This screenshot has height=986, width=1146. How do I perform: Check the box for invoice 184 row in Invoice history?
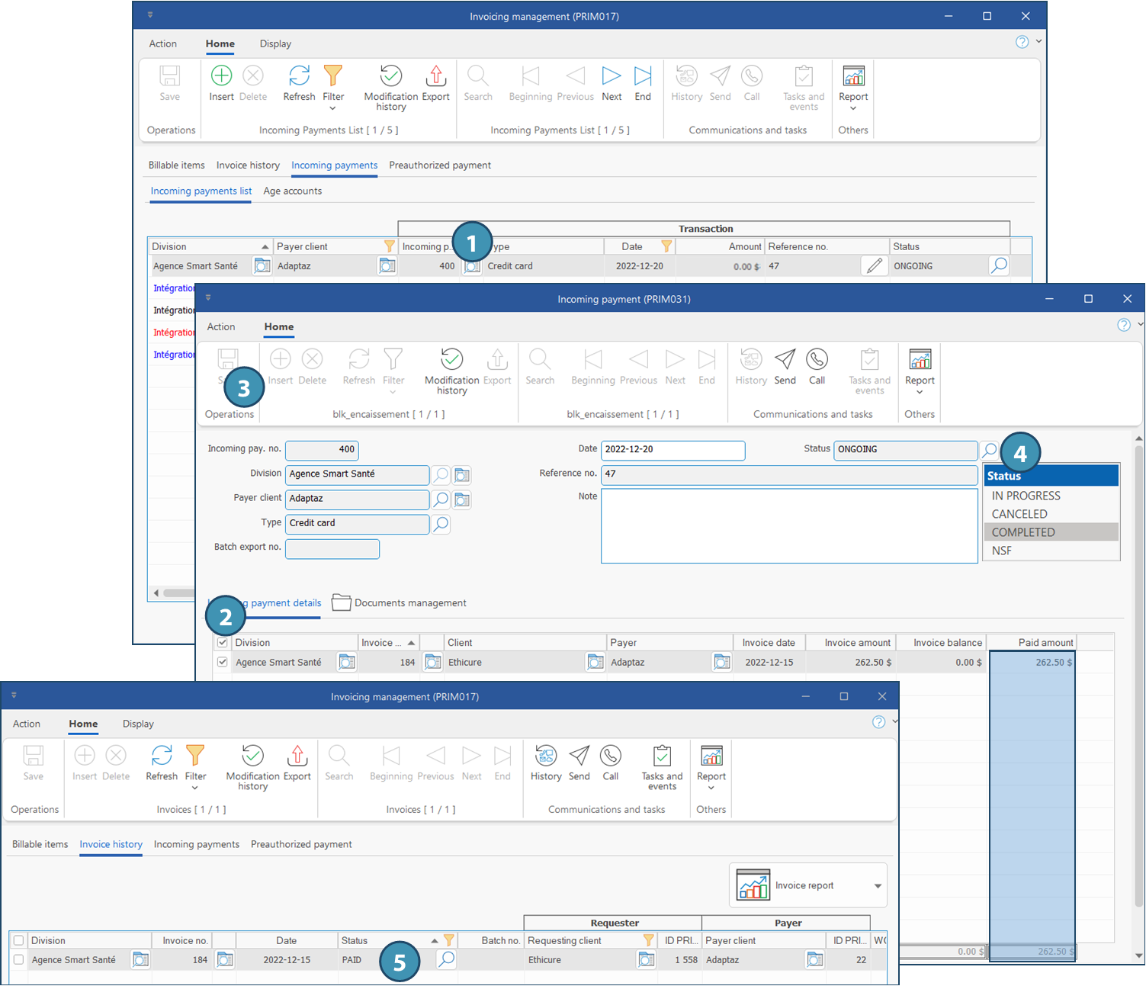[19, 959]
